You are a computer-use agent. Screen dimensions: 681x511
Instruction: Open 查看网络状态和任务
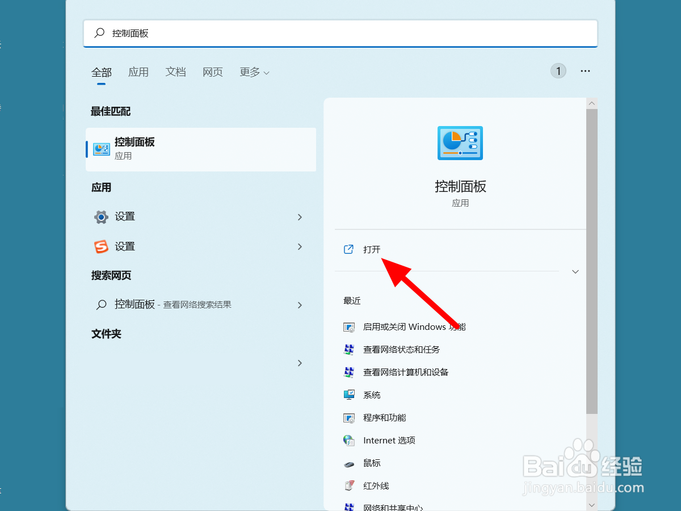pos(401,349)
